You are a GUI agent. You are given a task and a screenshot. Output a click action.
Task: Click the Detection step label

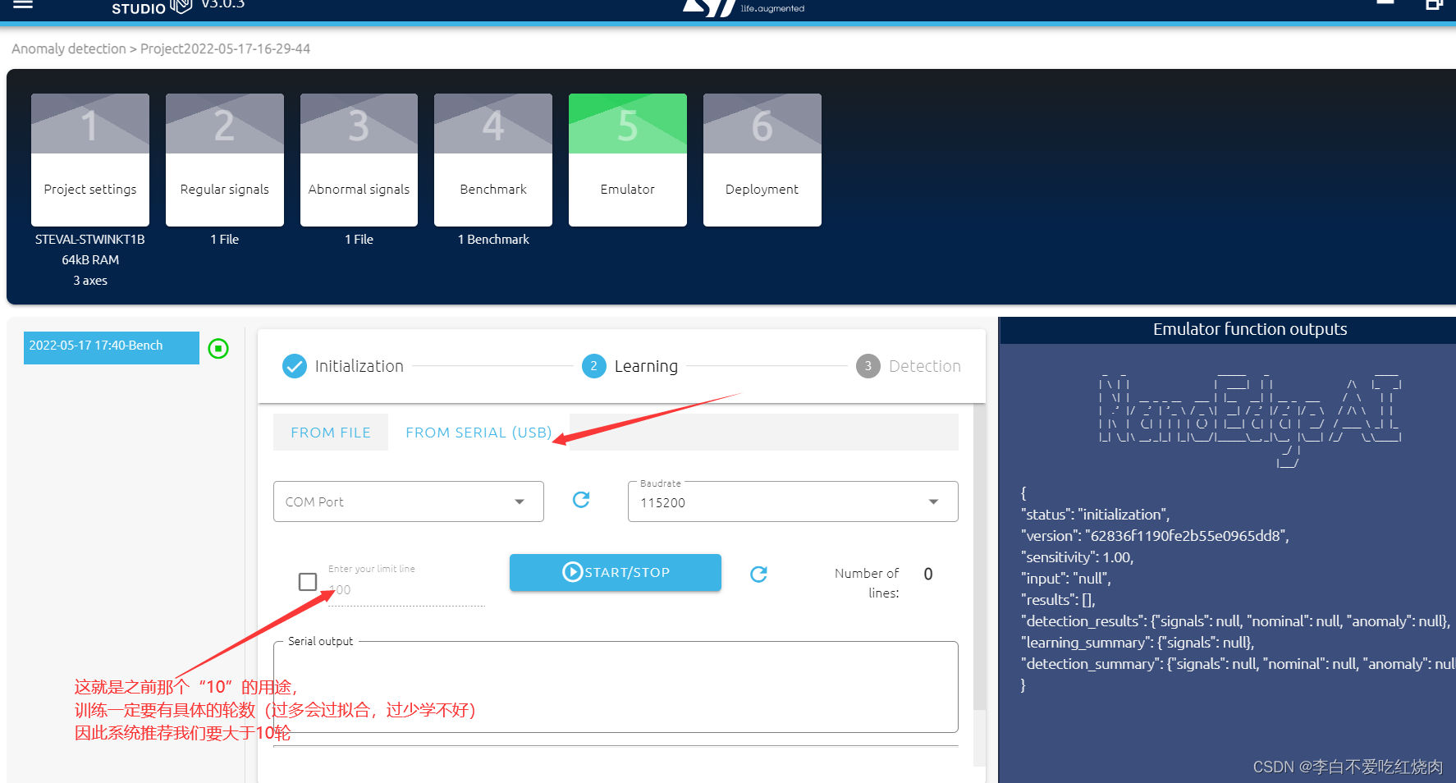click(925, 366)
